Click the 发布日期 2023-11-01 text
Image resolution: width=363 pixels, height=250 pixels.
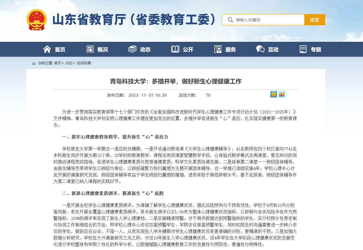click(137, 95)
